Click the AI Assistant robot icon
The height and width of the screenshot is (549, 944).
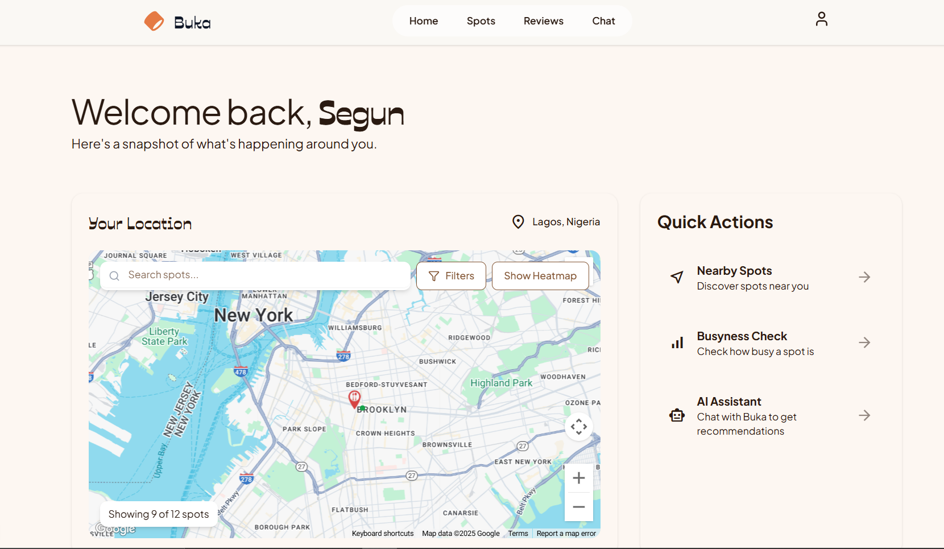click(x=677, y=415)
